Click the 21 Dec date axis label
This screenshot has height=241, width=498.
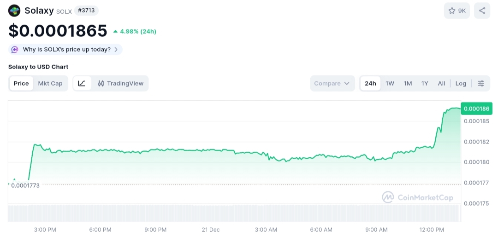(211, 230)
